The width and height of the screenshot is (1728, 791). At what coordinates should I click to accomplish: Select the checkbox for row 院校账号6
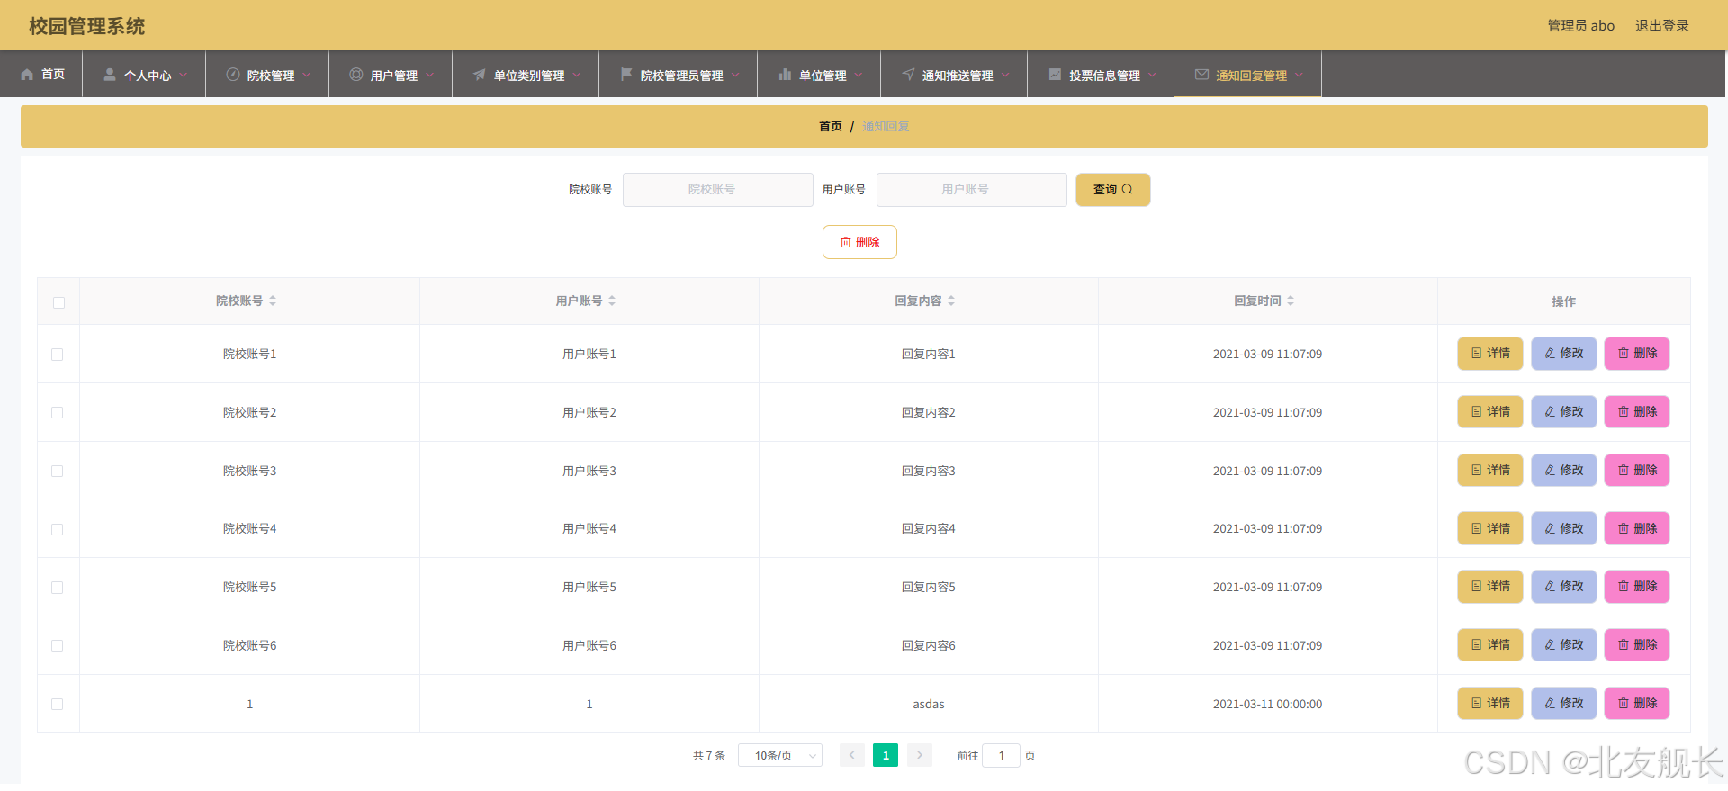click(58, 645)
